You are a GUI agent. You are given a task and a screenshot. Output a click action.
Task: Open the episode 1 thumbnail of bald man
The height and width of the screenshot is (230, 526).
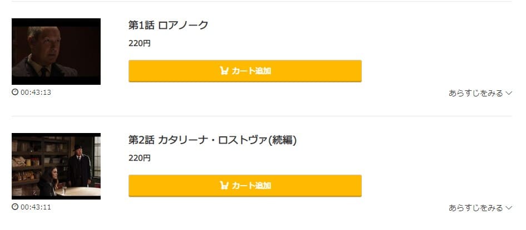coord(56,52)
